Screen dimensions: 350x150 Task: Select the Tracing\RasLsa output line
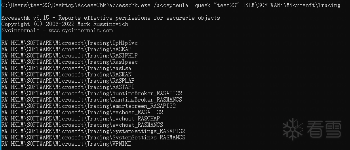[x=66, y=68]
